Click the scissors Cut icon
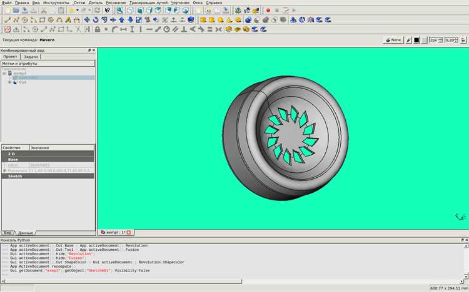469x292 pixels. (44, 11)
